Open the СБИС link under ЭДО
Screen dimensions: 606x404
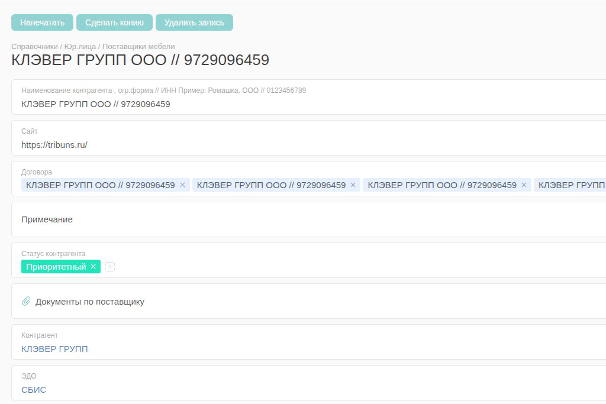coord(34,390)
